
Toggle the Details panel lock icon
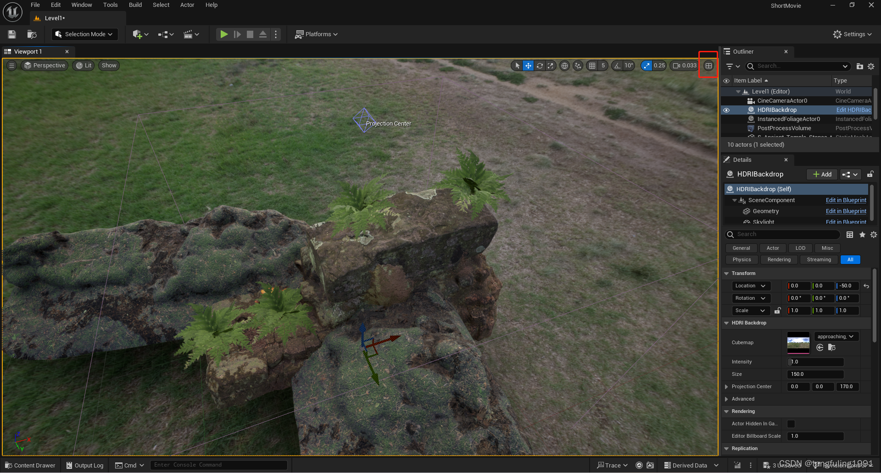(x=870, y=174)
